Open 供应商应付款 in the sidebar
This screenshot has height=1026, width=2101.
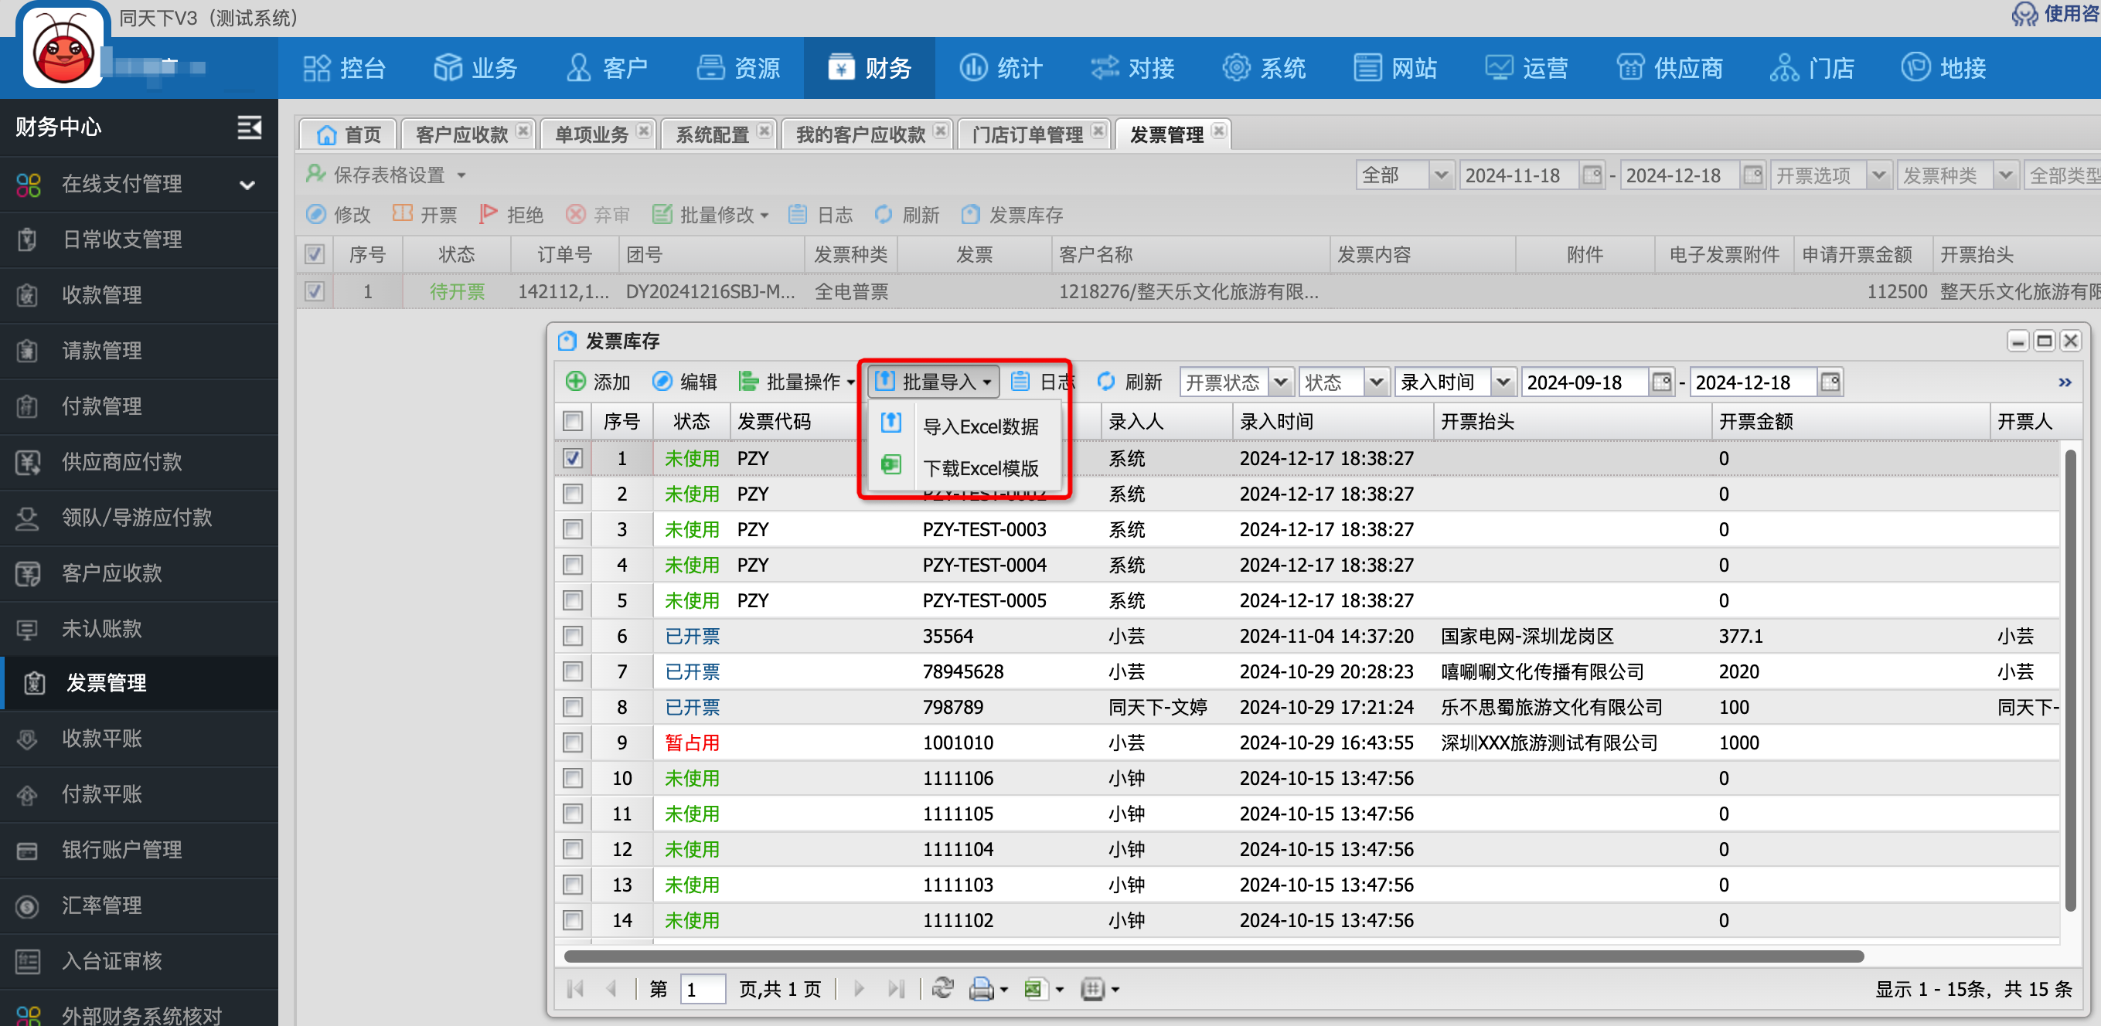(138, 462)
